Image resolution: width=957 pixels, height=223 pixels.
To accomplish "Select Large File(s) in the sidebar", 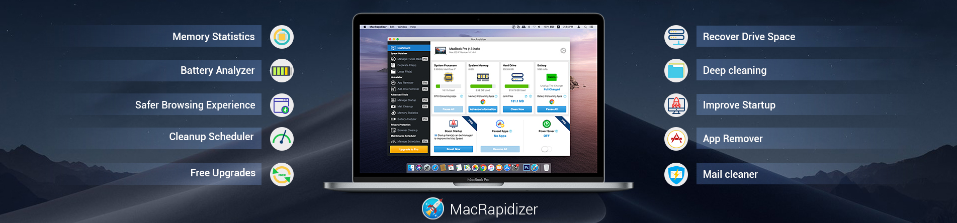I will click(x=409, y=72).
